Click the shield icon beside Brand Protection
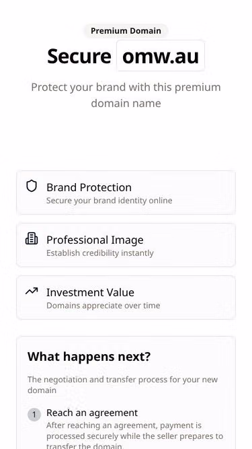Viewport: 252px width, 449px height. point(32,186)
